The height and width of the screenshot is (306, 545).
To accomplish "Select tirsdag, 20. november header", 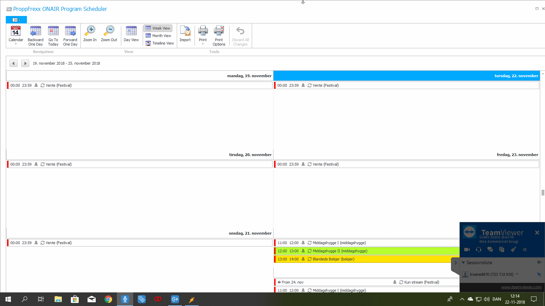I will [x=139, y=155].
